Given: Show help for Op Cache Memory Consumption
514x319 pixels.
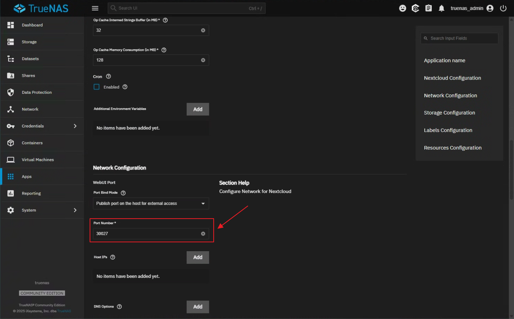Looking at the screenshot, I should pos(164,50).
